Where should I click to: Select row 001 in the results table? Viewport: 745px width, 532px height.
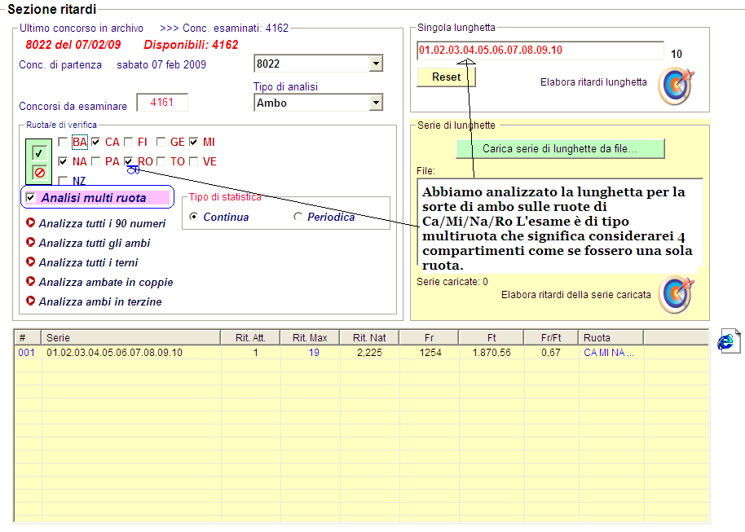point(114,353)
